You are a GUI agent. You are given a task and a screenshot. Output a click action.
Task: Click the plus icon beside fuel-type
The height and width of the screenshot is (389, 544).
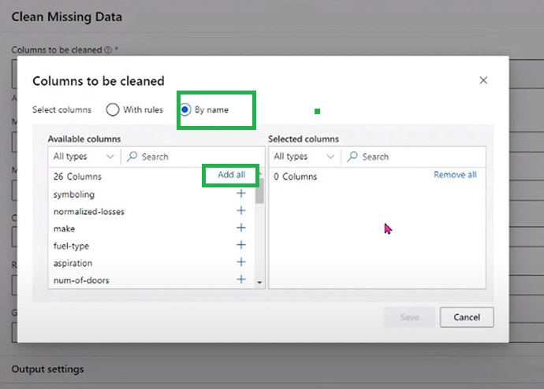241,246
